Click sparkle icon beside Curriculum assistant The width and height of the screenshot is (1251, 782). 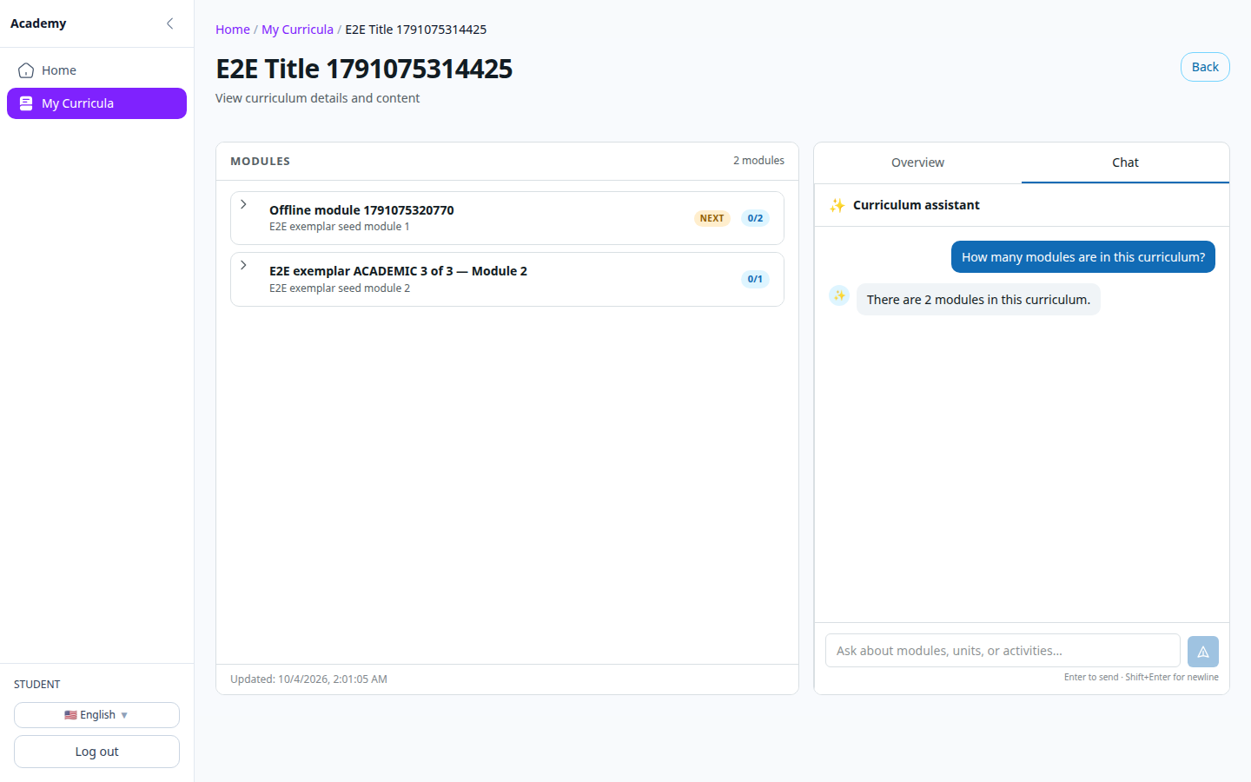[837, 205]
